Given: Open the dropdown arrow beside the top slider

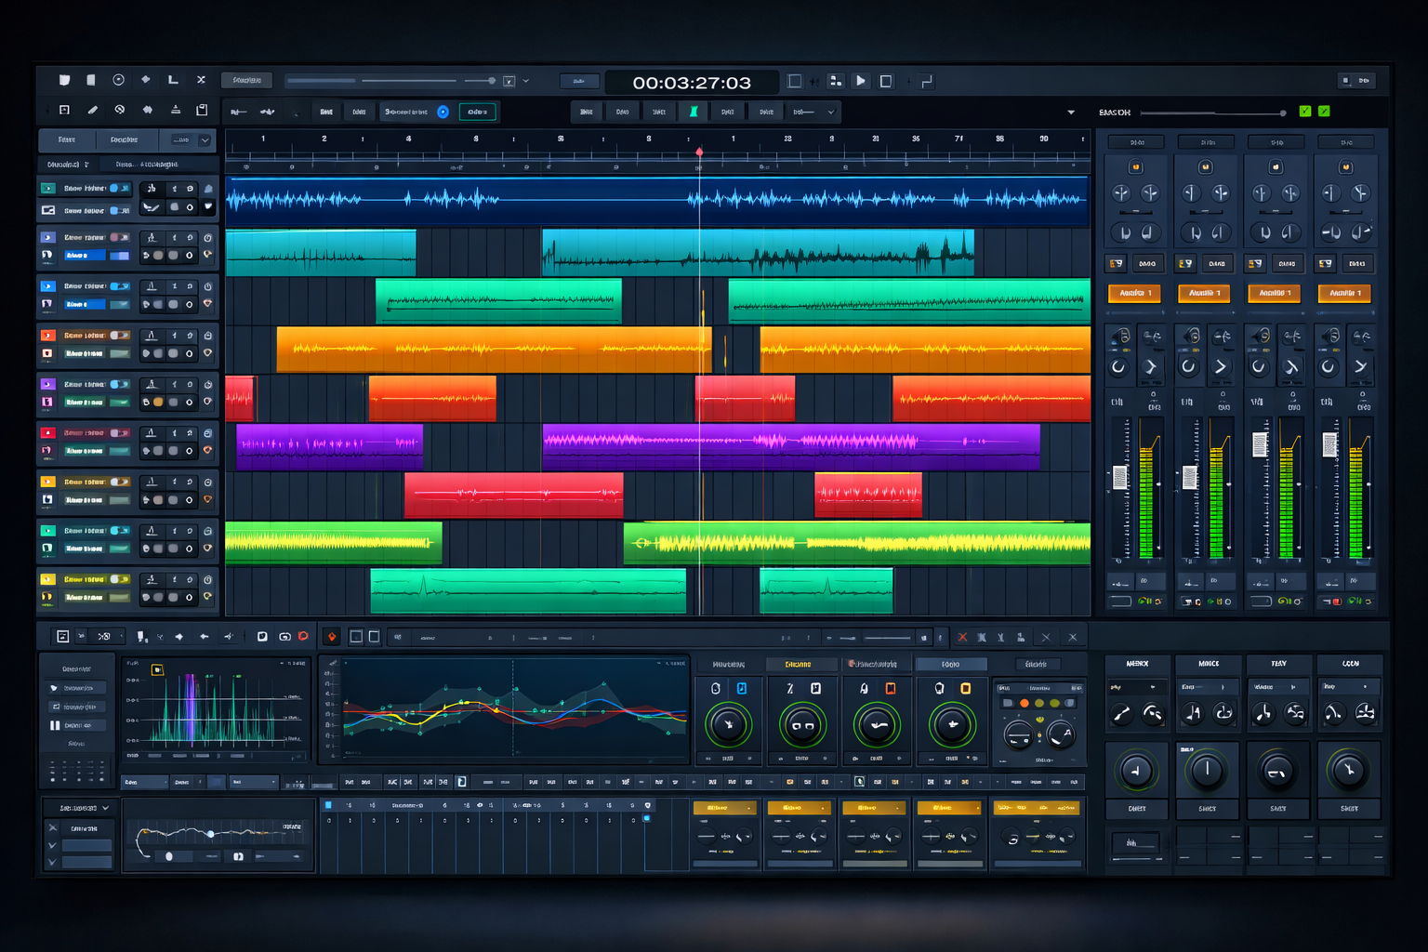Looking at the screenshot, I should [x=526, y=81].
